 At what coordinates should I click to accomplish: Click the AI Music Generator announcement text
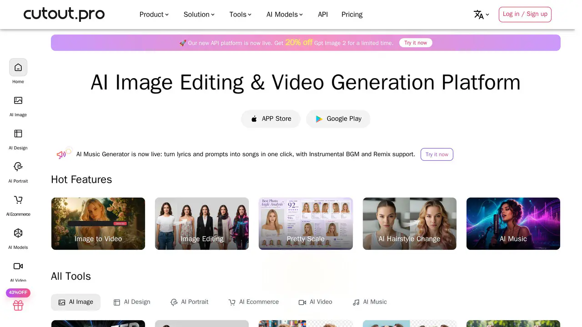246,154
